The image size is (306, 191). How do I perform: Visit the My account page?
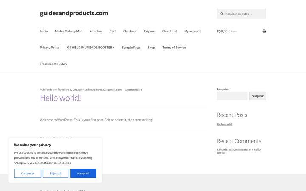[193, 31]
